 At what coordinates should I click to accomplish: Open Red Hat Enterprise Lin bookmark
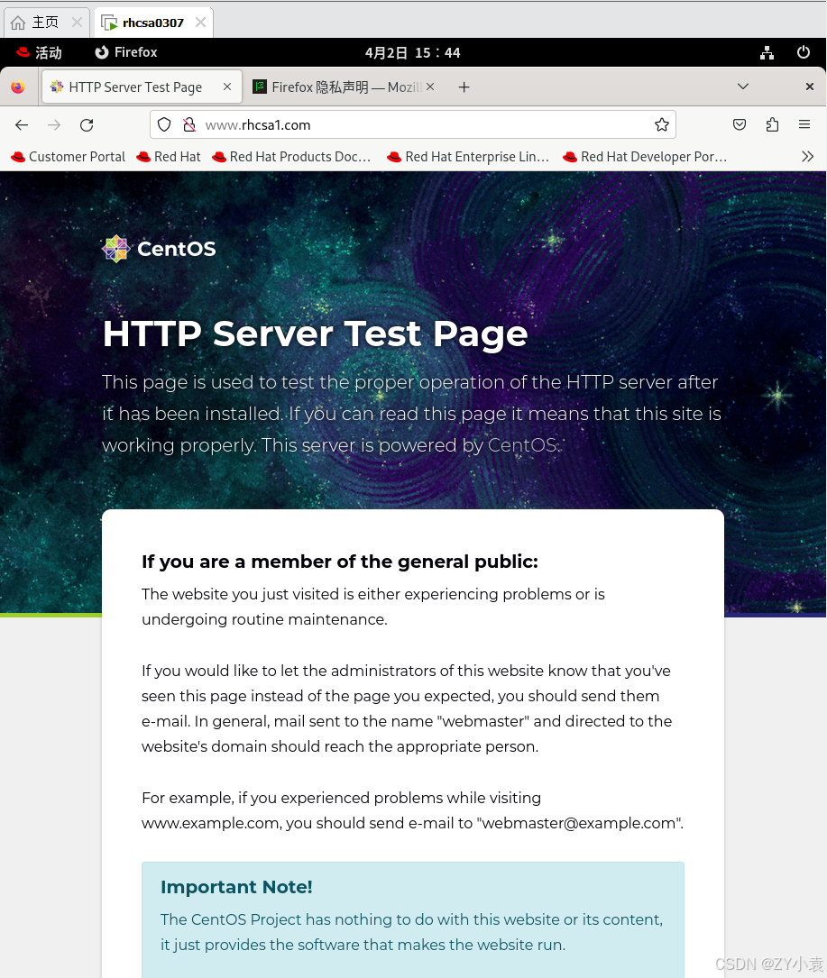(468, 157)
